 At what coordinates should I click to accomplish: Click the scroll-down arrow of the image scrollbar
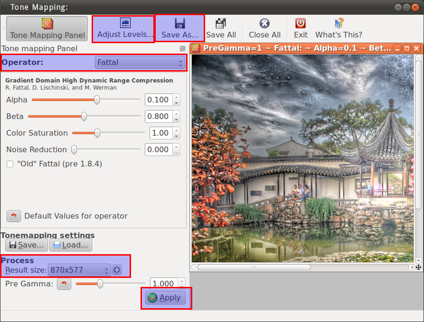pyautogui.click(x=418, y=261)
